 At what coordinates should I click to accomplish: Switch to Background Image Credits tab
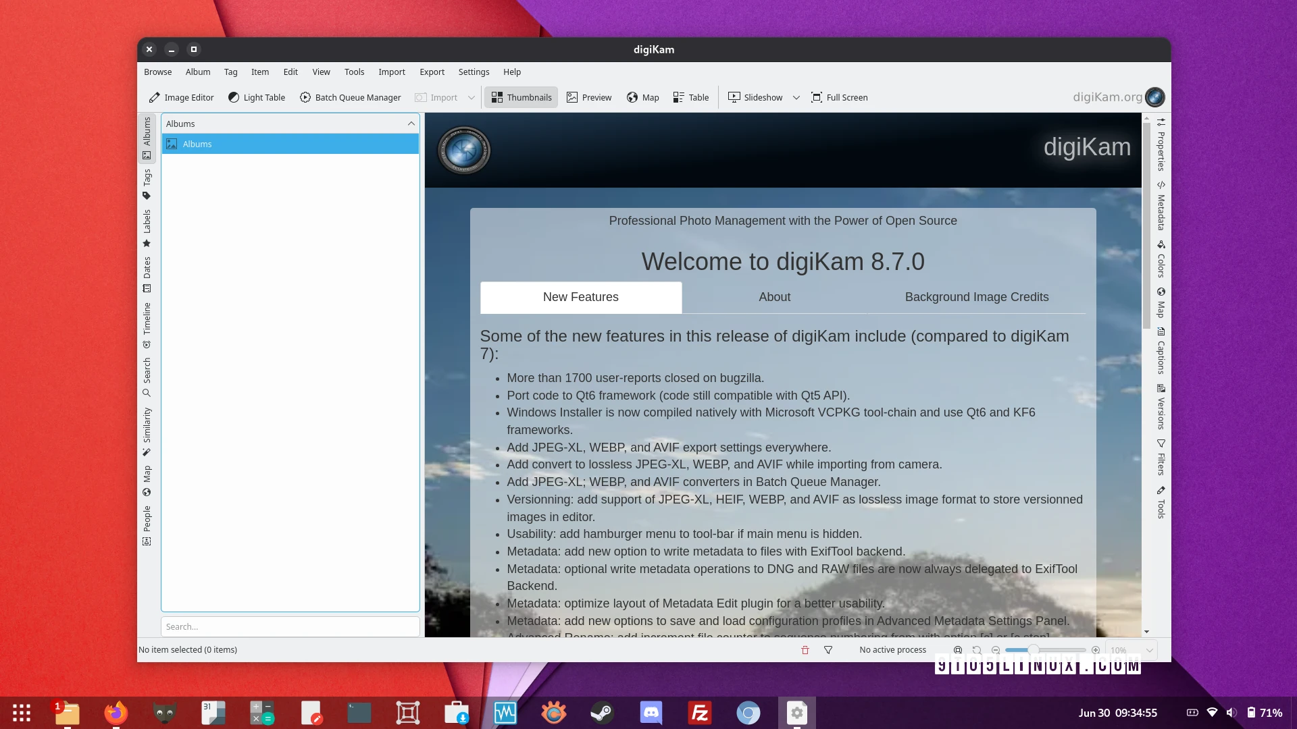(x=976, y=297)
